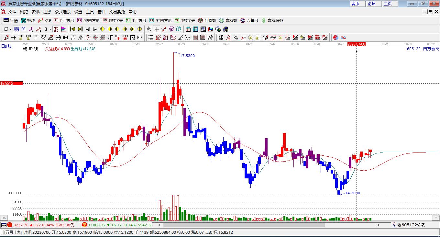Expand the candlestick style dropdown arrow
Viewport: 440px width, 237px height.
50,29
